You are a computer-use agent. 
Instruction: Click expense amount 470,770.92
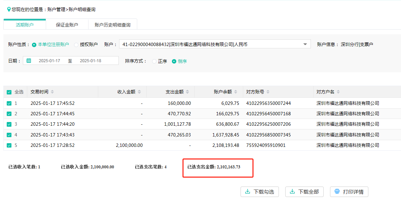point(179,114)
